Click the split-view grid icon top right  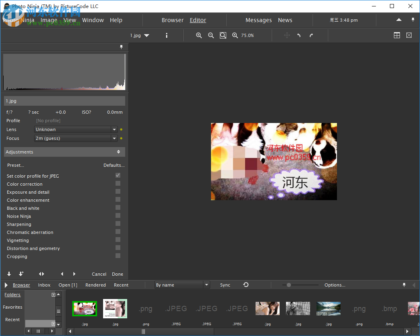pos(397,35)
